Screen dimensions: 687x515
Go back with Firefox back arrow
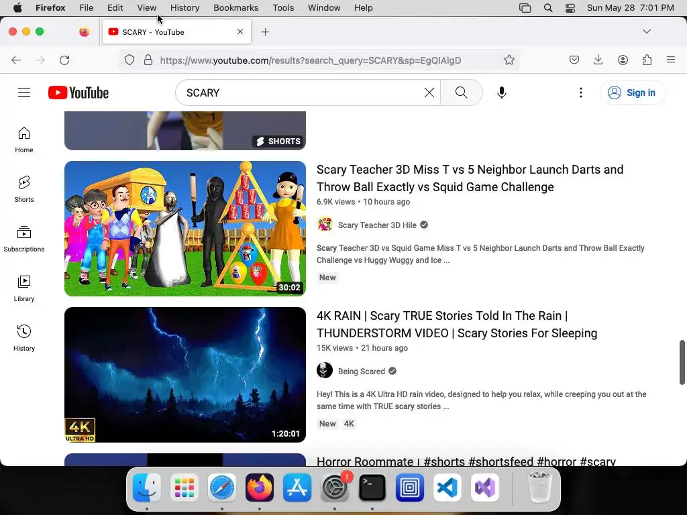pyautogui.click(x=16, y=60)
